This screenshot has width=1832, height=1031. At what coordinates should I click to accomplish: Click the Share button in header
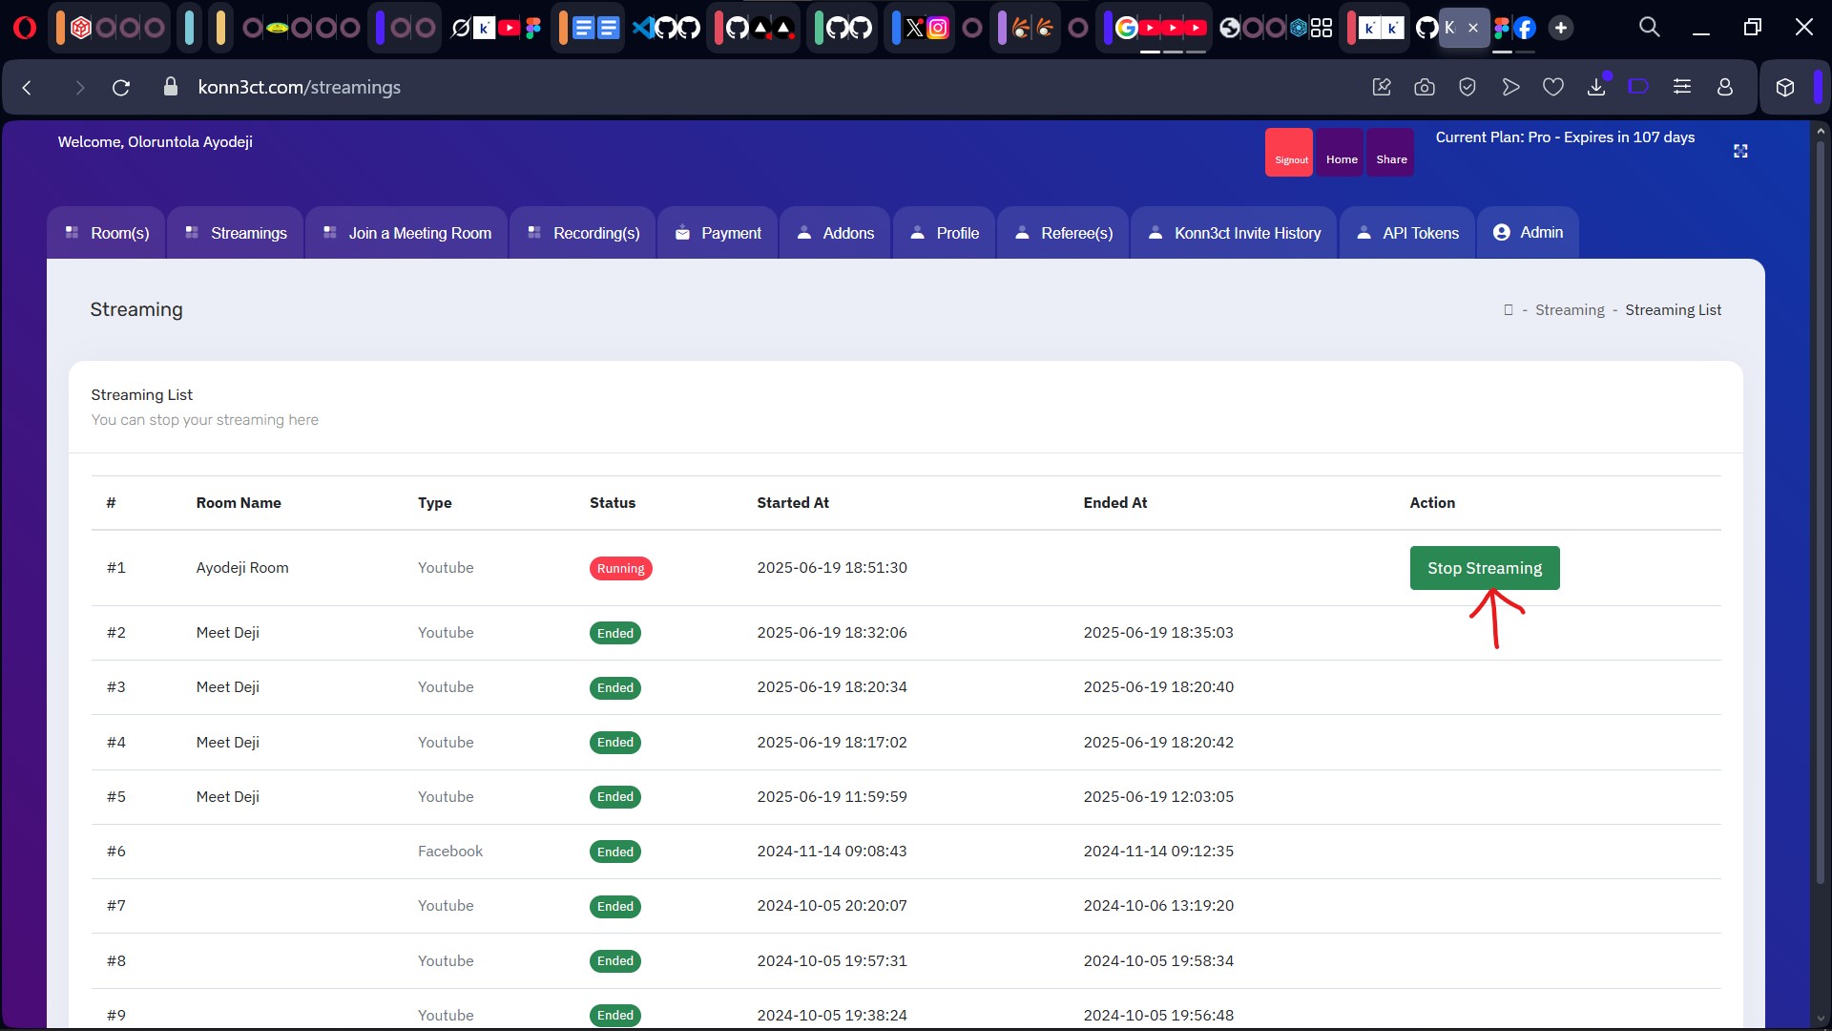point(1391,153)
